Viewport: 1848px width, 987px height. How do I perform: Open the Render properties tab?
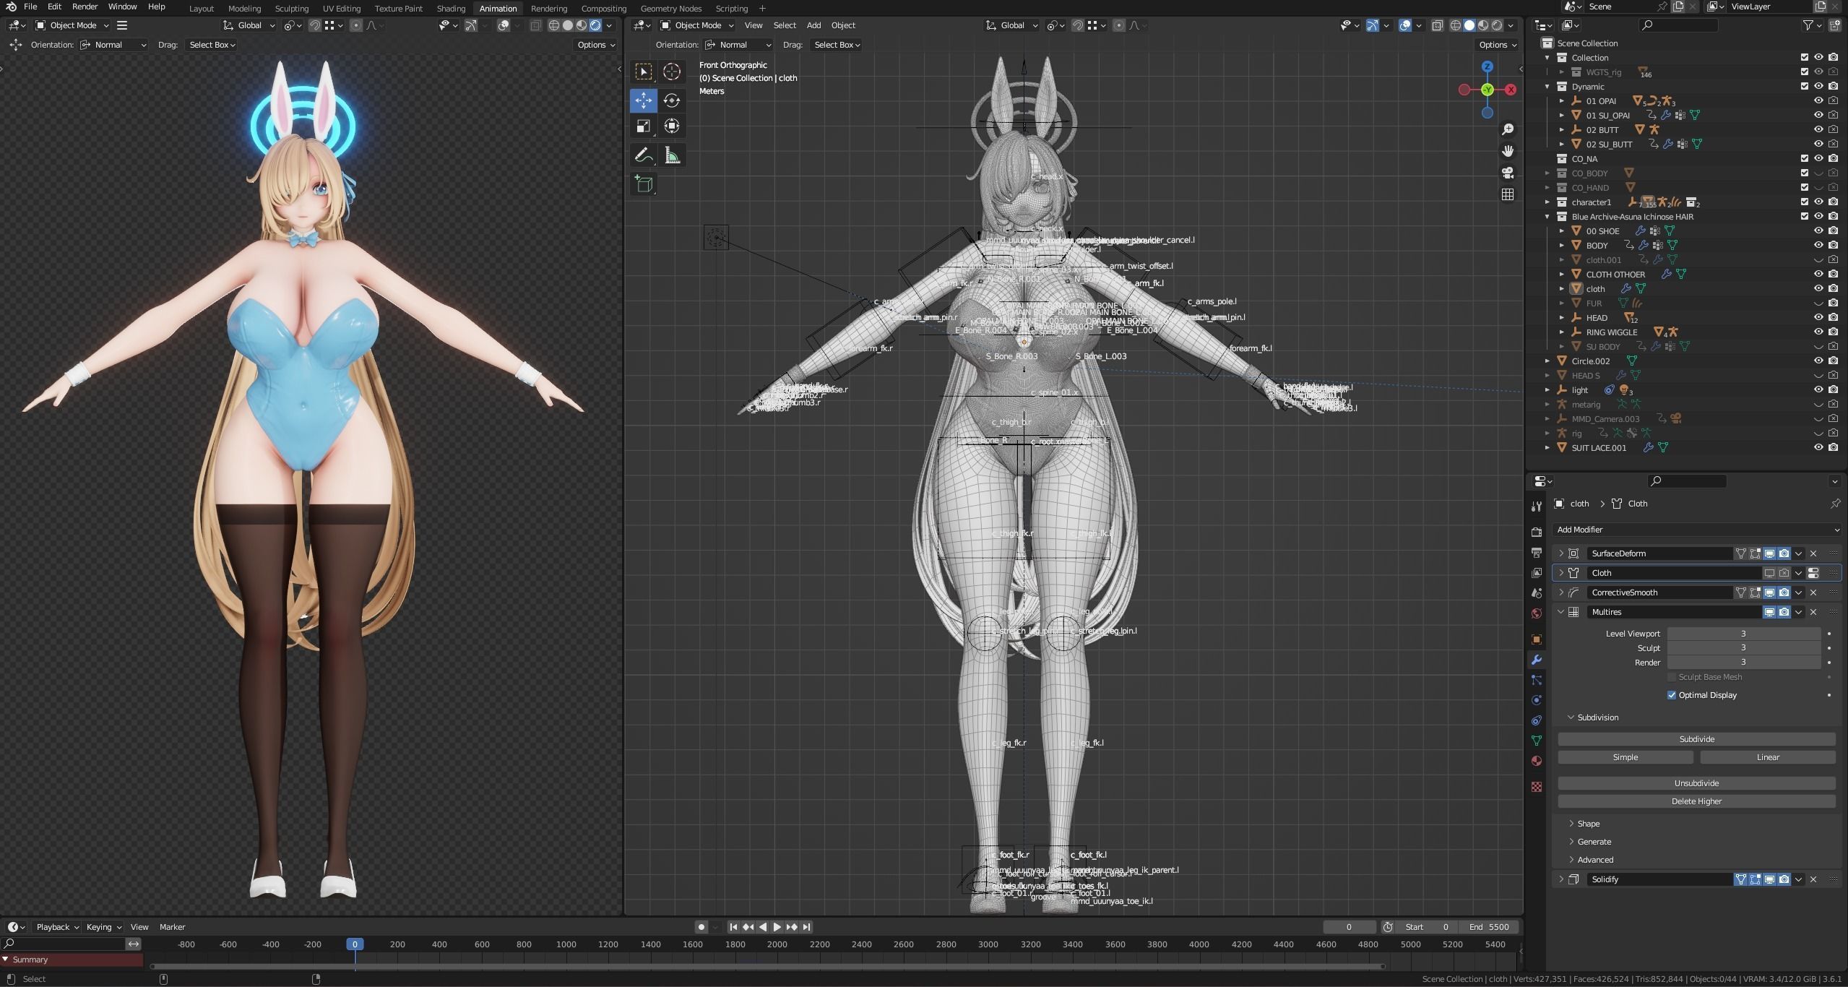1537,532
